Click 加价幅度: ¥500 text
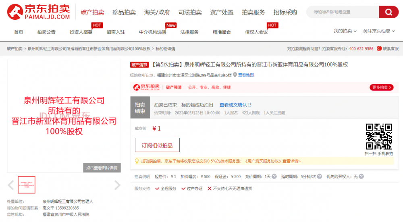Viewport: 403px width, 222px height. pyautogui.click(x=195, y=176)
